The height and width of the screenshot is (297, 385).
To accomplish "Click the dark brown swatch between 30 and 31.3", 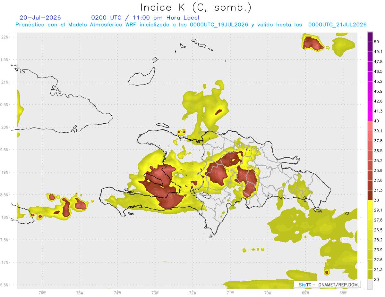I will (x=370, y=195).
